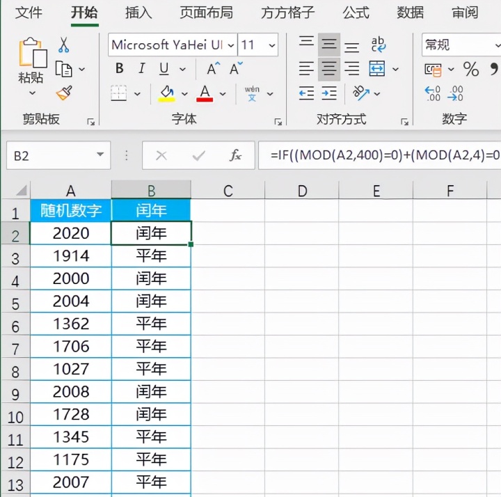Viewport: 501px width, 497px height.
Task: Open fill color dropdown arrow
Action: point(184,94)
